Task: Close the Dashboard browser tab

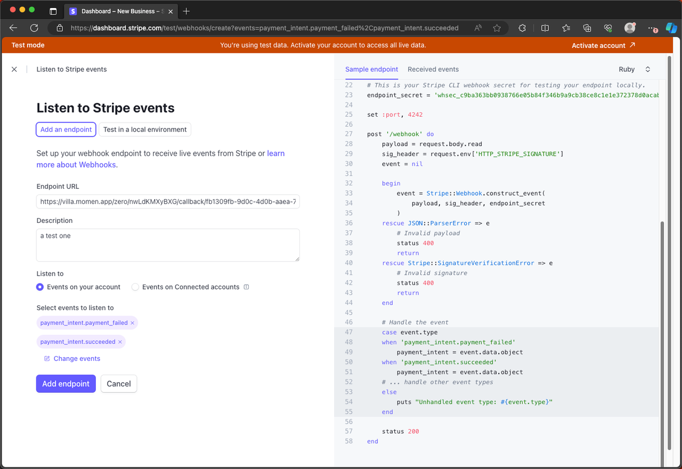Action: point(170,11)
